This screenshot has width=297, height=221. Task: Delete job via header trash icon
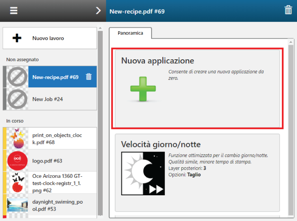pyautogui.click(x=288, y=10)
